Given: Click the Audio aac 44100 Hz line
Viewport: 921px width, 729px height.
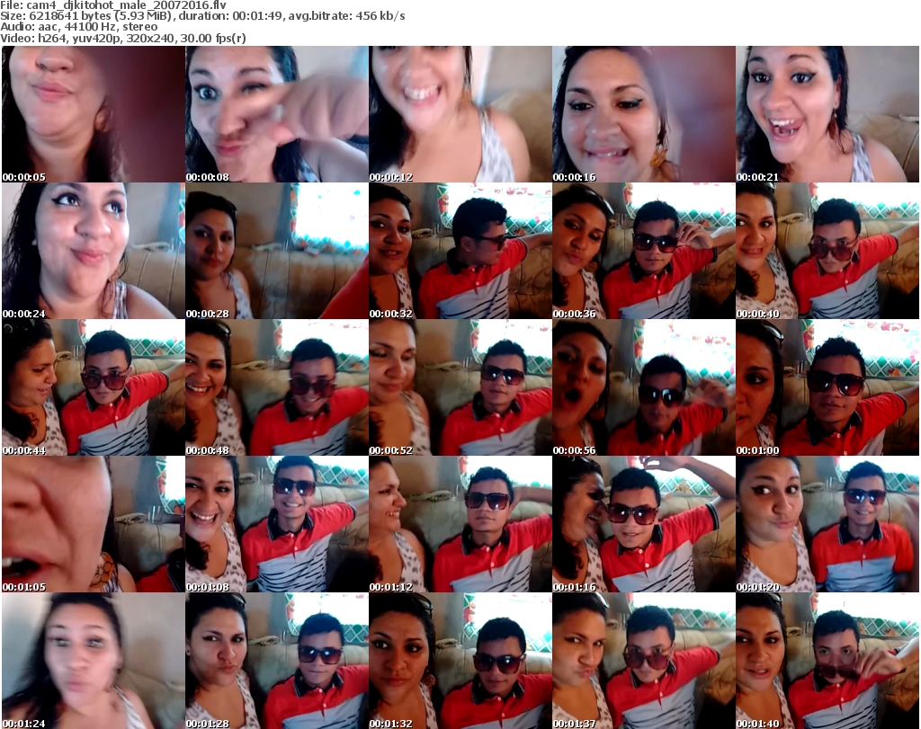Looking at the screenshot, I should tap(79, 27).
